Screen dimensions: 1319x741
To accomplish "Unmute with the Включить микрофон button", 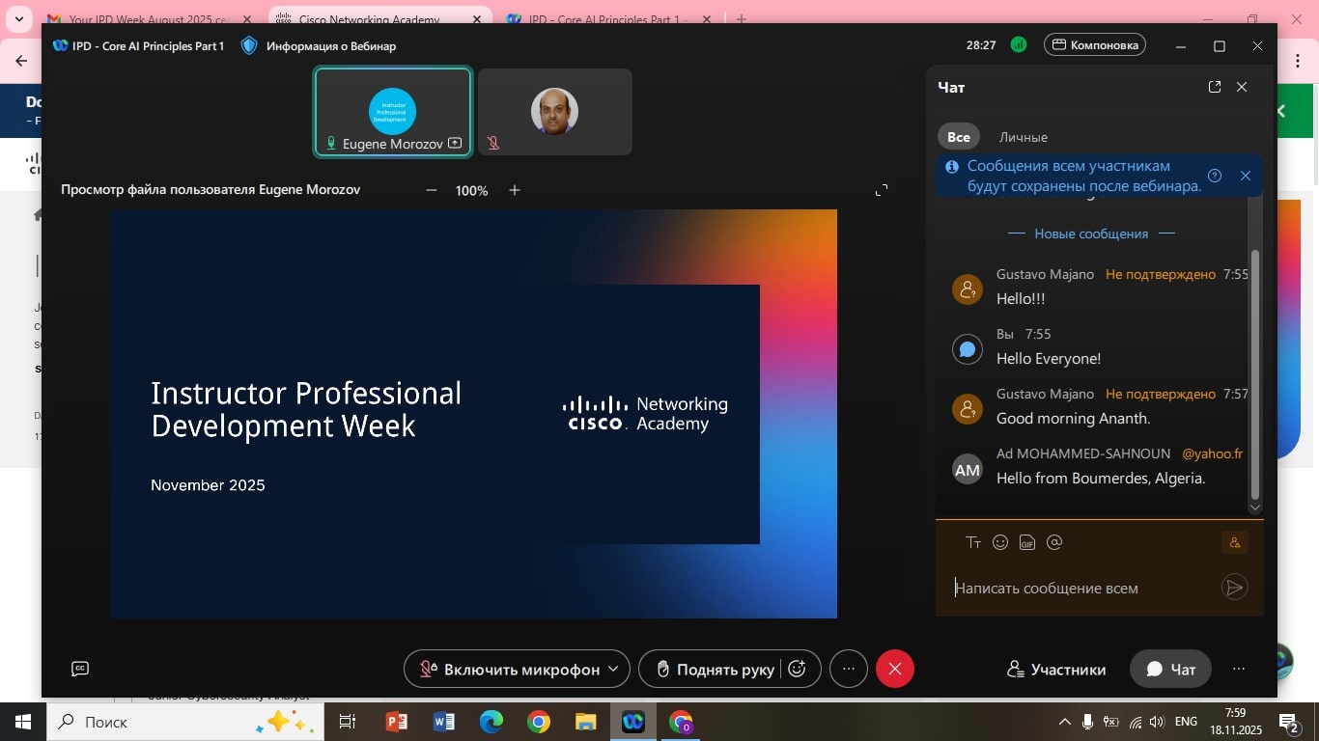I will point(510,669).
